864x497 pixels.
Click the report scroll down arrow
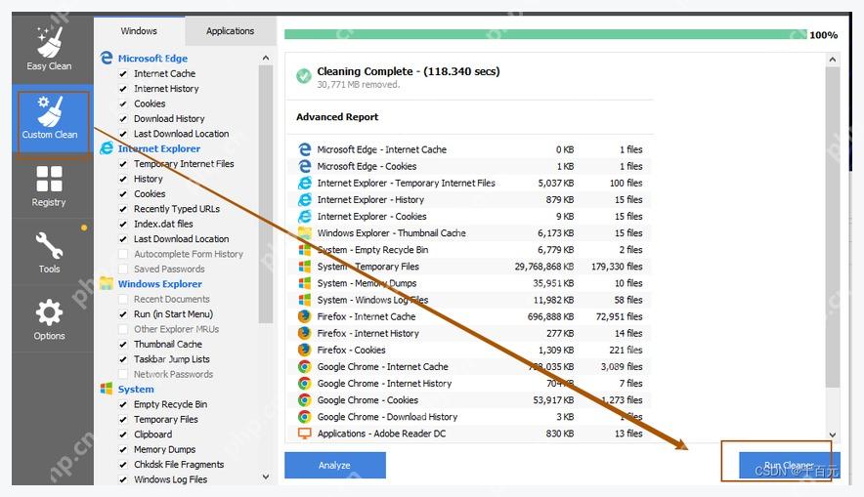833,435
